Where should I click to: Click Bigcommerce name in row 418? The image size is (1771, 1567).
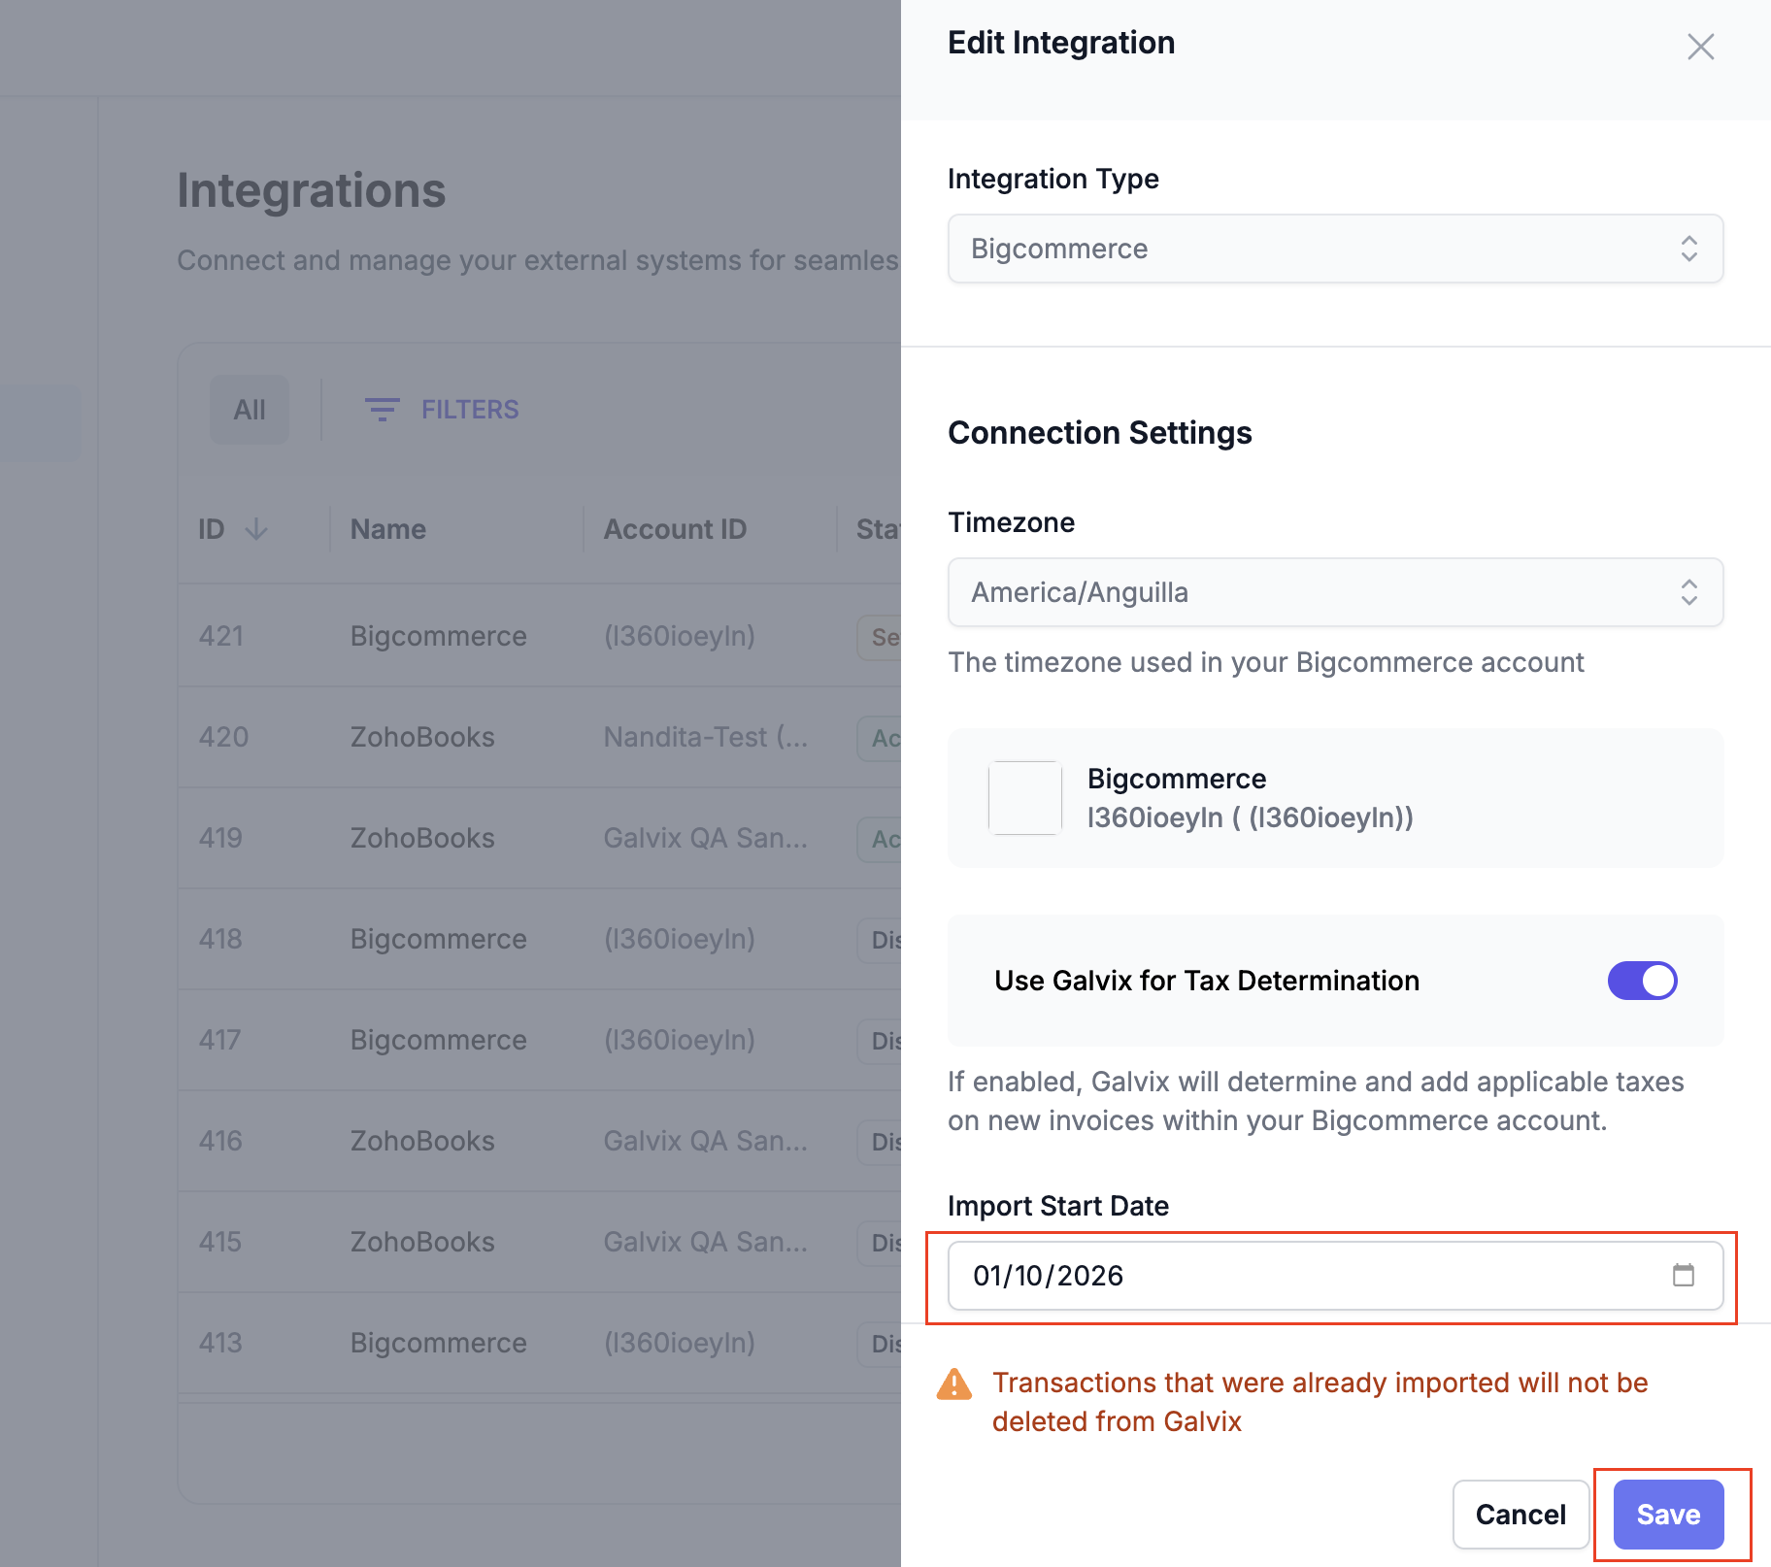pyautogui.click(x=439, y=939)
